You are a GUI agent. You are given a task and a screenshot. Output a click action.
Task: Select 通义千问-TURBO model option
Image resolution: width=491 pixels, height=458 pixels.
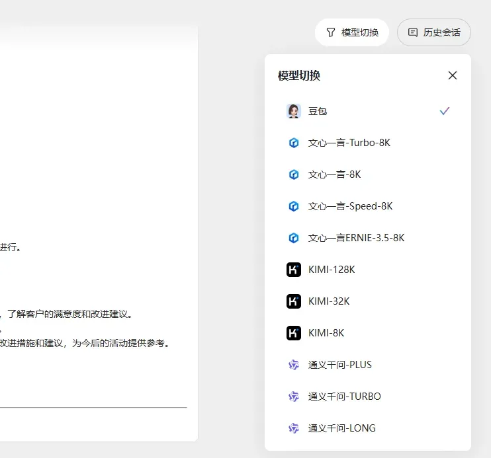click(344, 397)
